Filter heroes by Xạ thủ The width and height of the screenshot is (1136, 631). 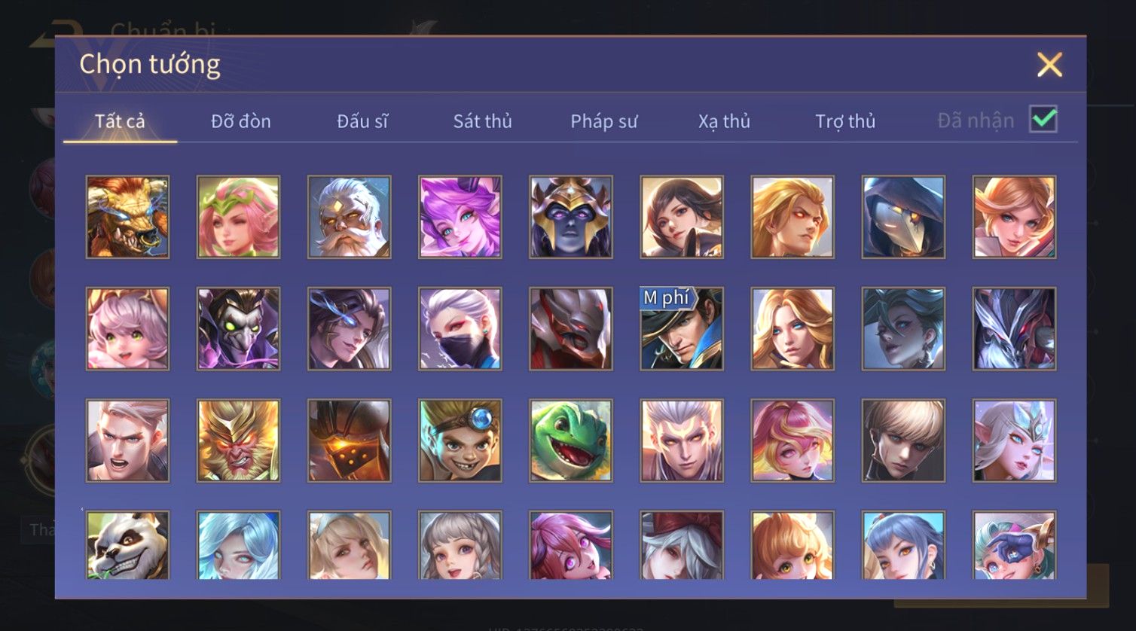724,121
